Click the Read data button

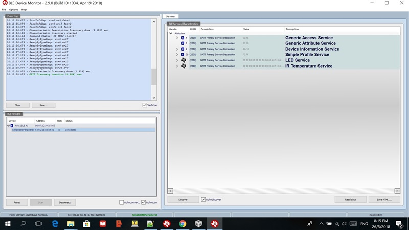(x=350, y=199)
